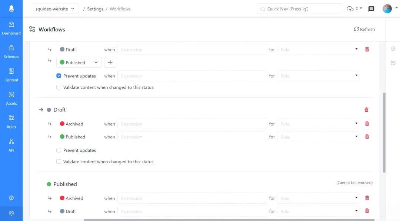Open Content in the sidebar
Image resolution: width=400 pixels, height=221 pixels.
pyautogui.click(x=11, y=75)
